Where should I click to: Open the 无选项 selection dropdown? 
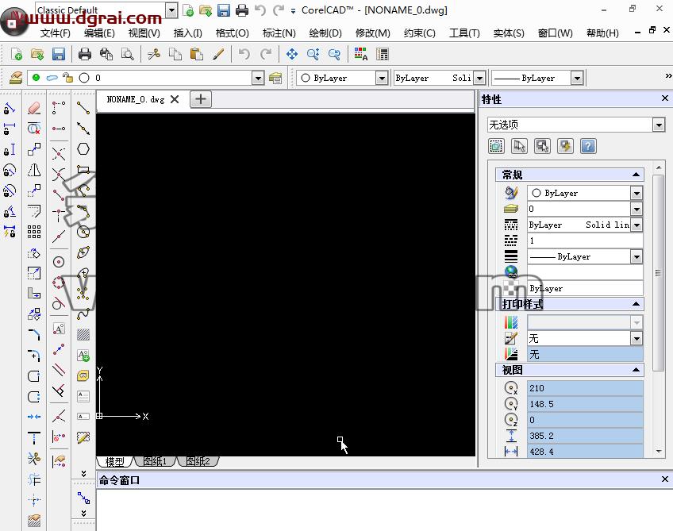[x=659, y=125]
